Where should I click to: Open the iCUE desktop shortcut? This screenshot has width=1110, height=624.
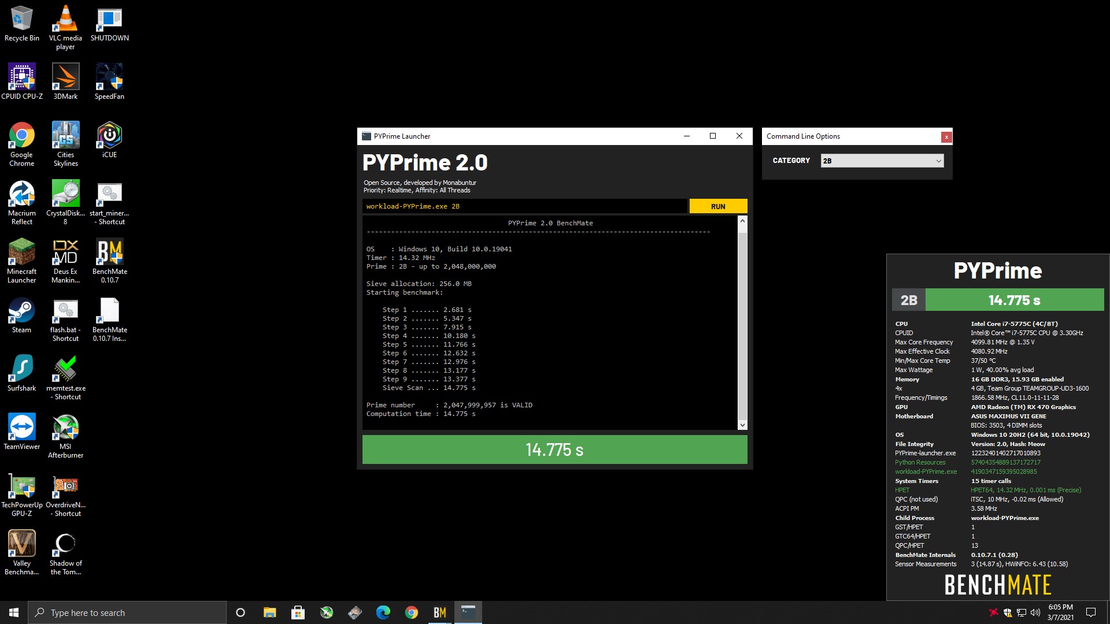[109, 140]
